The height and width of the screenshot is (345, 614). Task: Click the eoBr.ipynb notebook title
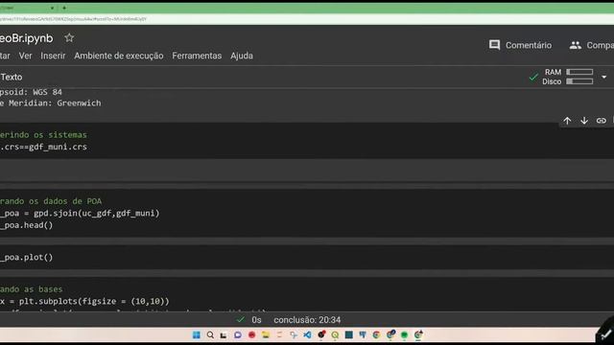tap(26, 38)
